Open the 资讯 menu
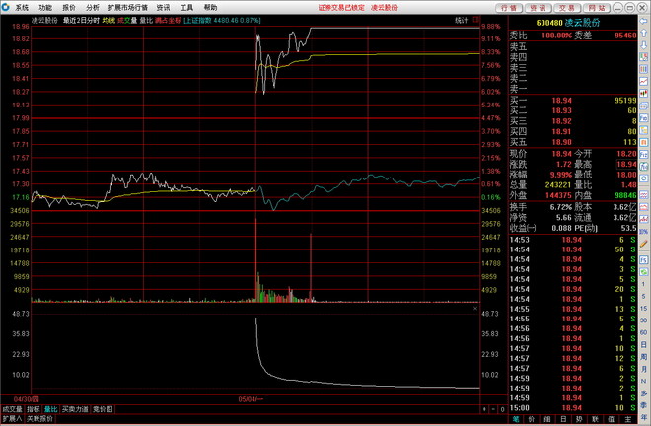Screen dimensions: 651x426 (x=163, y=8)
